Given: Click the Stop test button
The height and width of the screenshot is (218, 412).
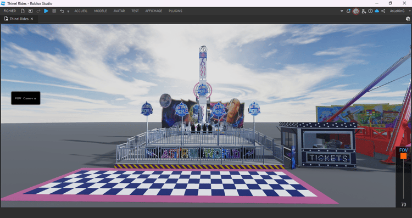Looking at the screenshot, I should [x=54, y=11].
